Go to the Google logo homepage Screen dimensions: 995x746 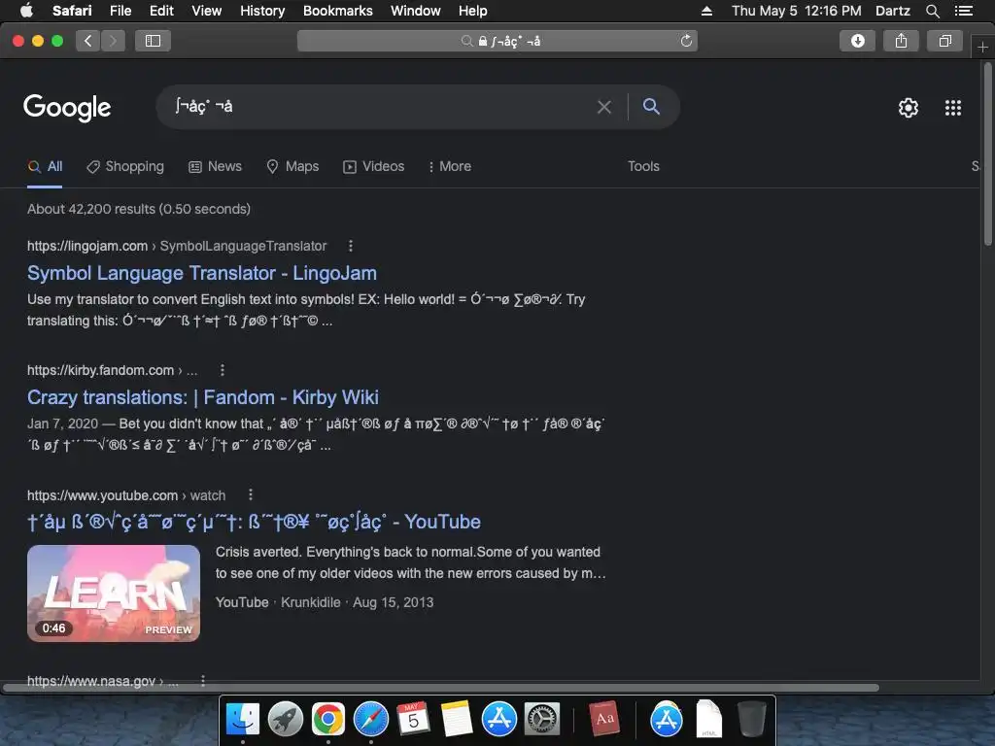pos(67,108)
